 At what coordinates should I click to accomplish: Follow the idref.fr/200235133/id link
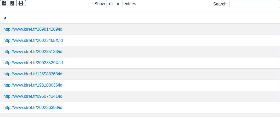33,52
